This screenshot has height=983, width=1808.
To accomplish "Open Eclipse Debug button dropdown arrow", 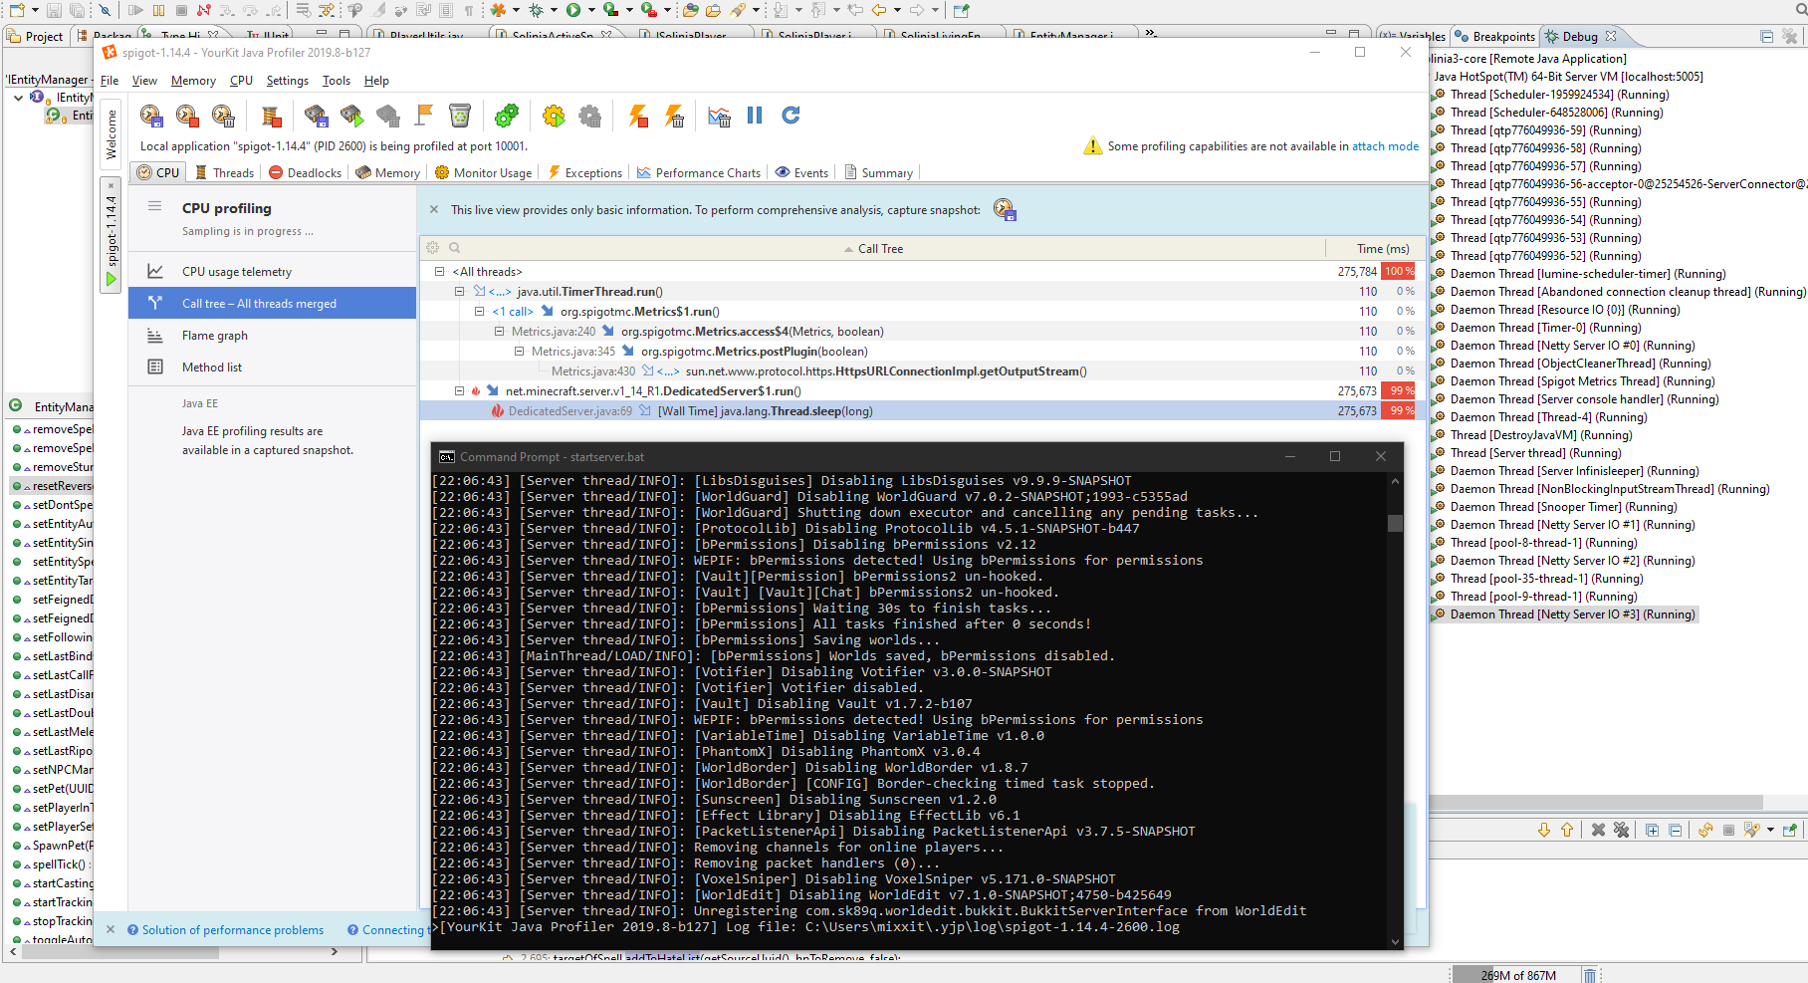I will [555, 10].
